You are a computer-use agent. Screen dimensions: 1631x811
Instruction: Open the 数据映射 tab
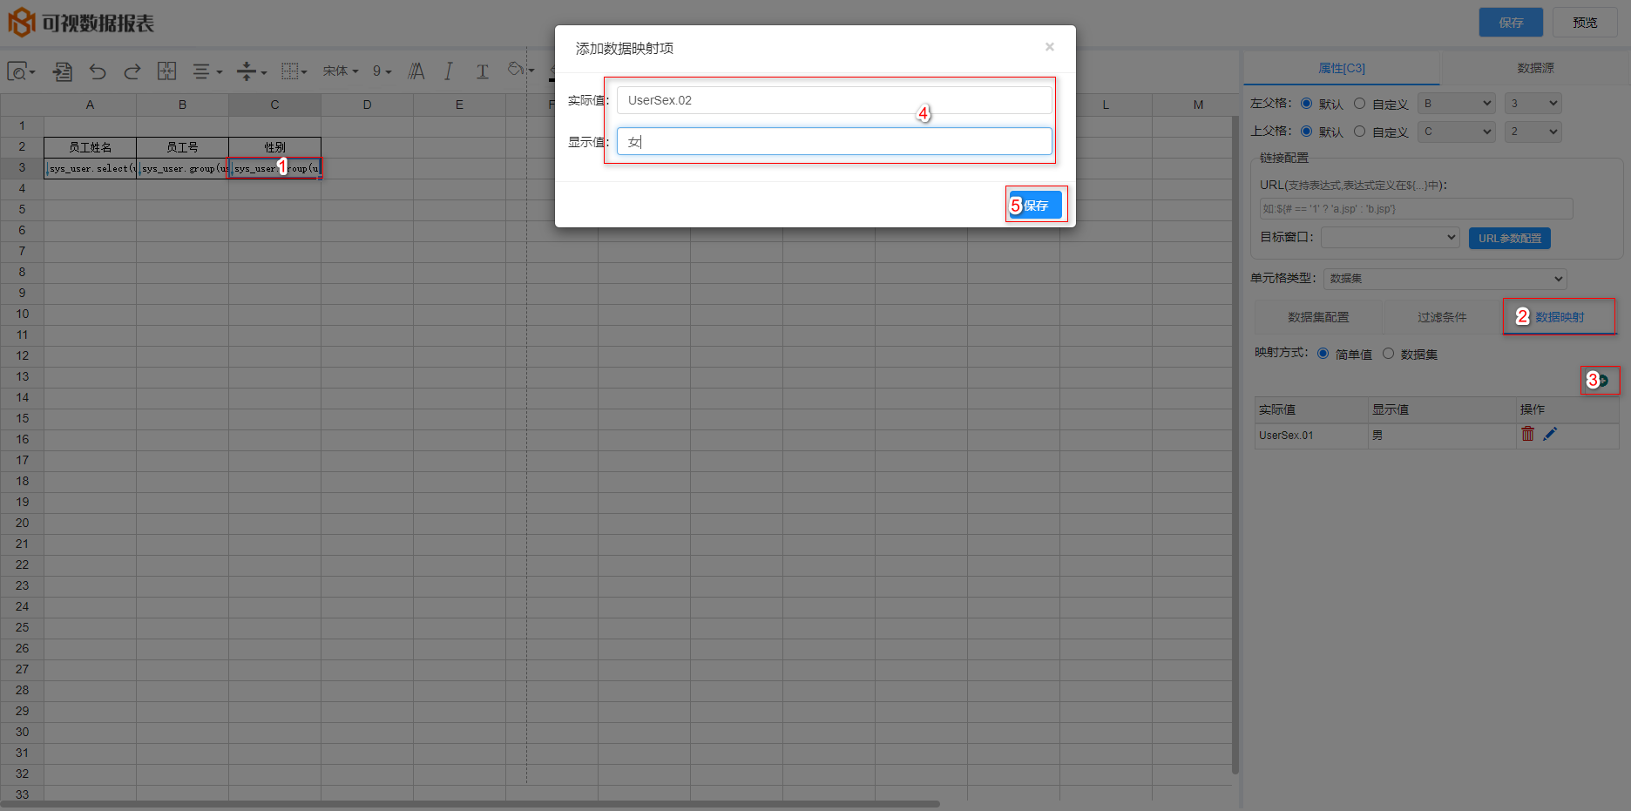1560,317
